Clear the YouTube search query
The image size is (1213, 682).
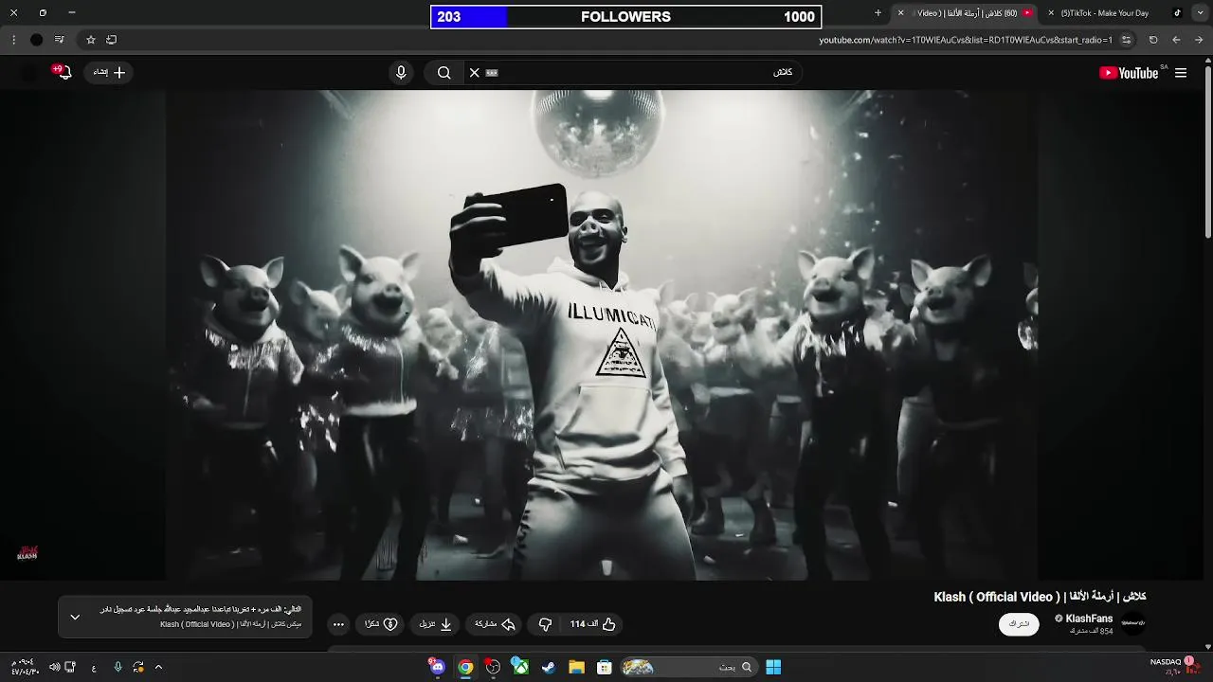[475, 72]
